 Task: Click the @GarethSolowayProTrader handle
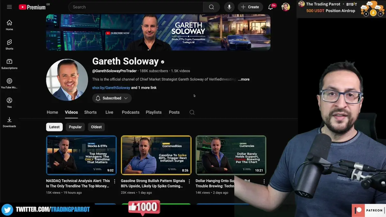(x=115, y=71)
